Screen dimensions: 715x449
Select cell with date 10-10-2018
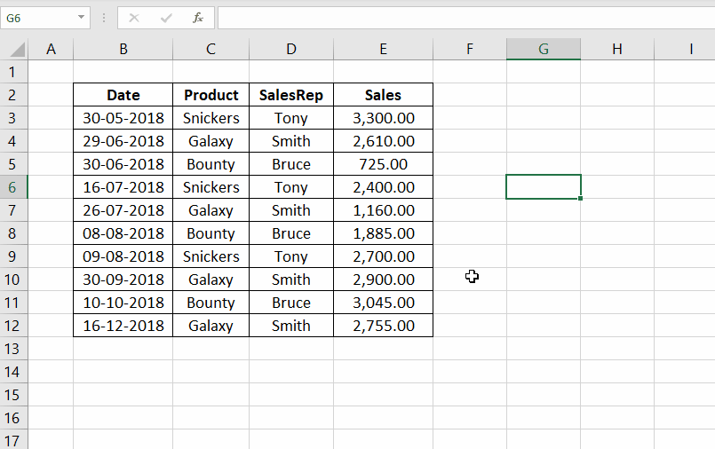[123, 303]
